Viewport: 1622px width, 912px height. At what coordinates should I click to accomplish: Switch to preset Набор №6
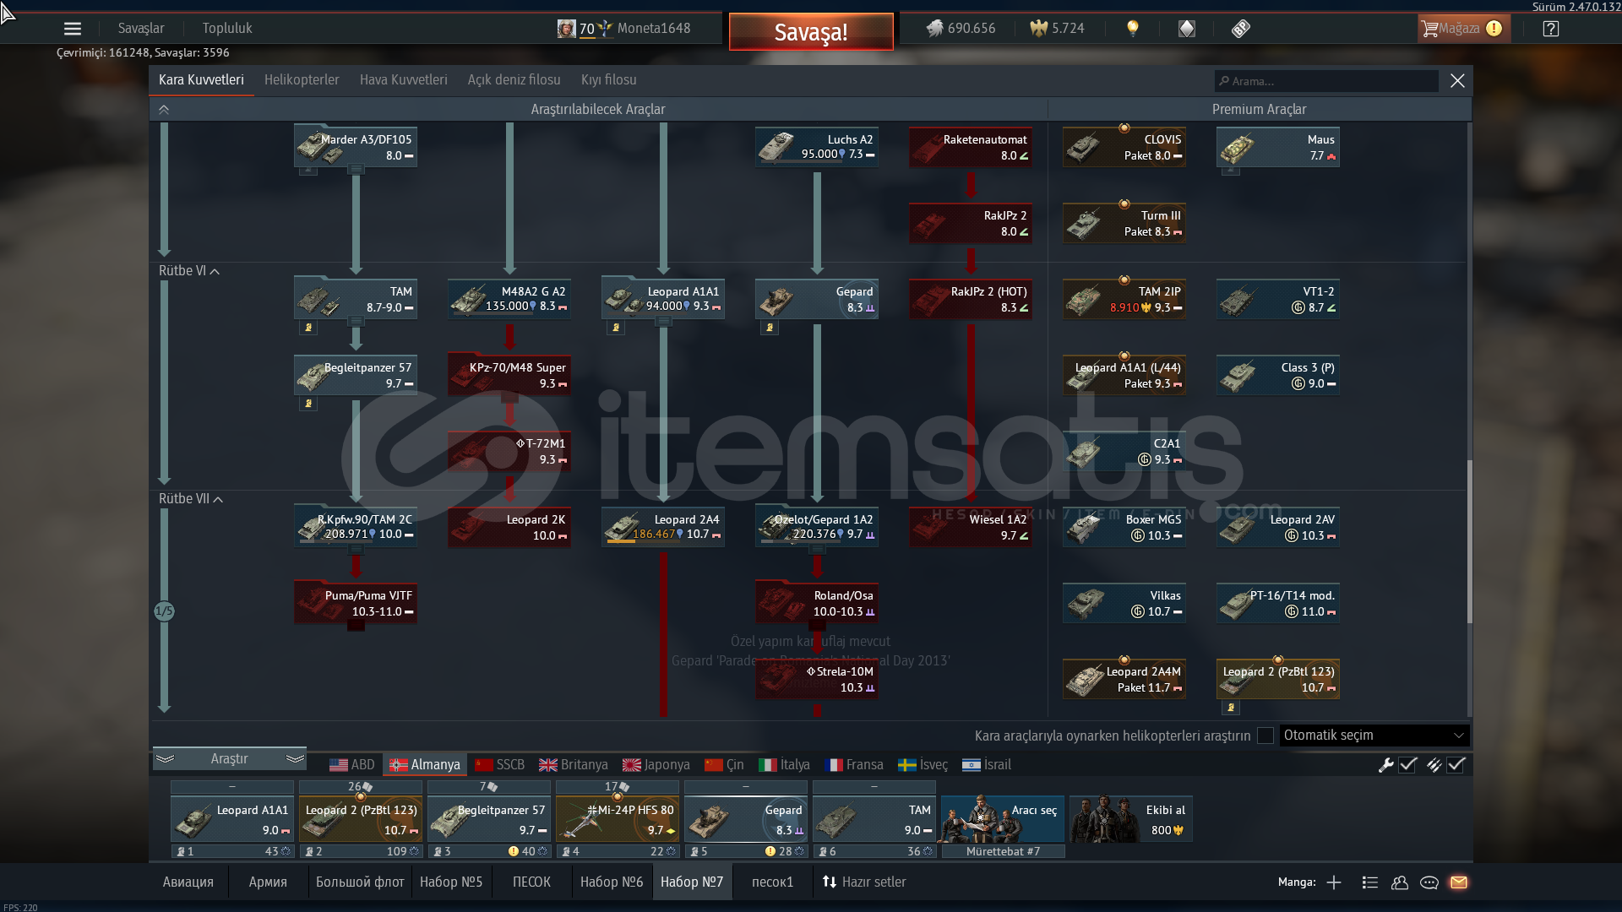coord(612,882)
